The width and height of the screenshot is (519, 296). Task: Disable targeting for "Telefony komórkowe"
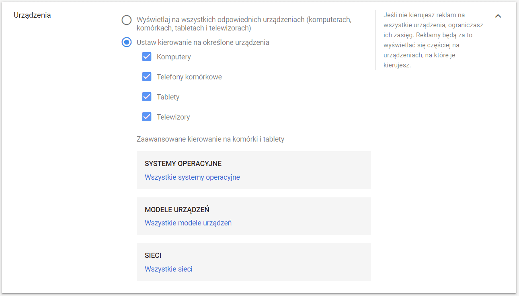click(x=147, y=77)
